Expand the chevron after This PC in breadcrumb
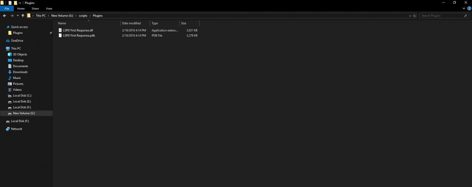The width and height of the screenshot is (472, 187). point(49,16)
